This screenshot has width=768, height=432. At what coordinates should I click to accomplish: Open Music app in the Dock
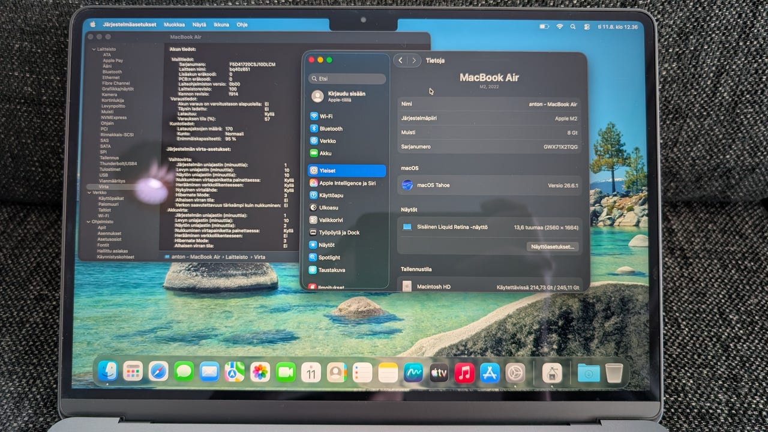tap(464, 373)
